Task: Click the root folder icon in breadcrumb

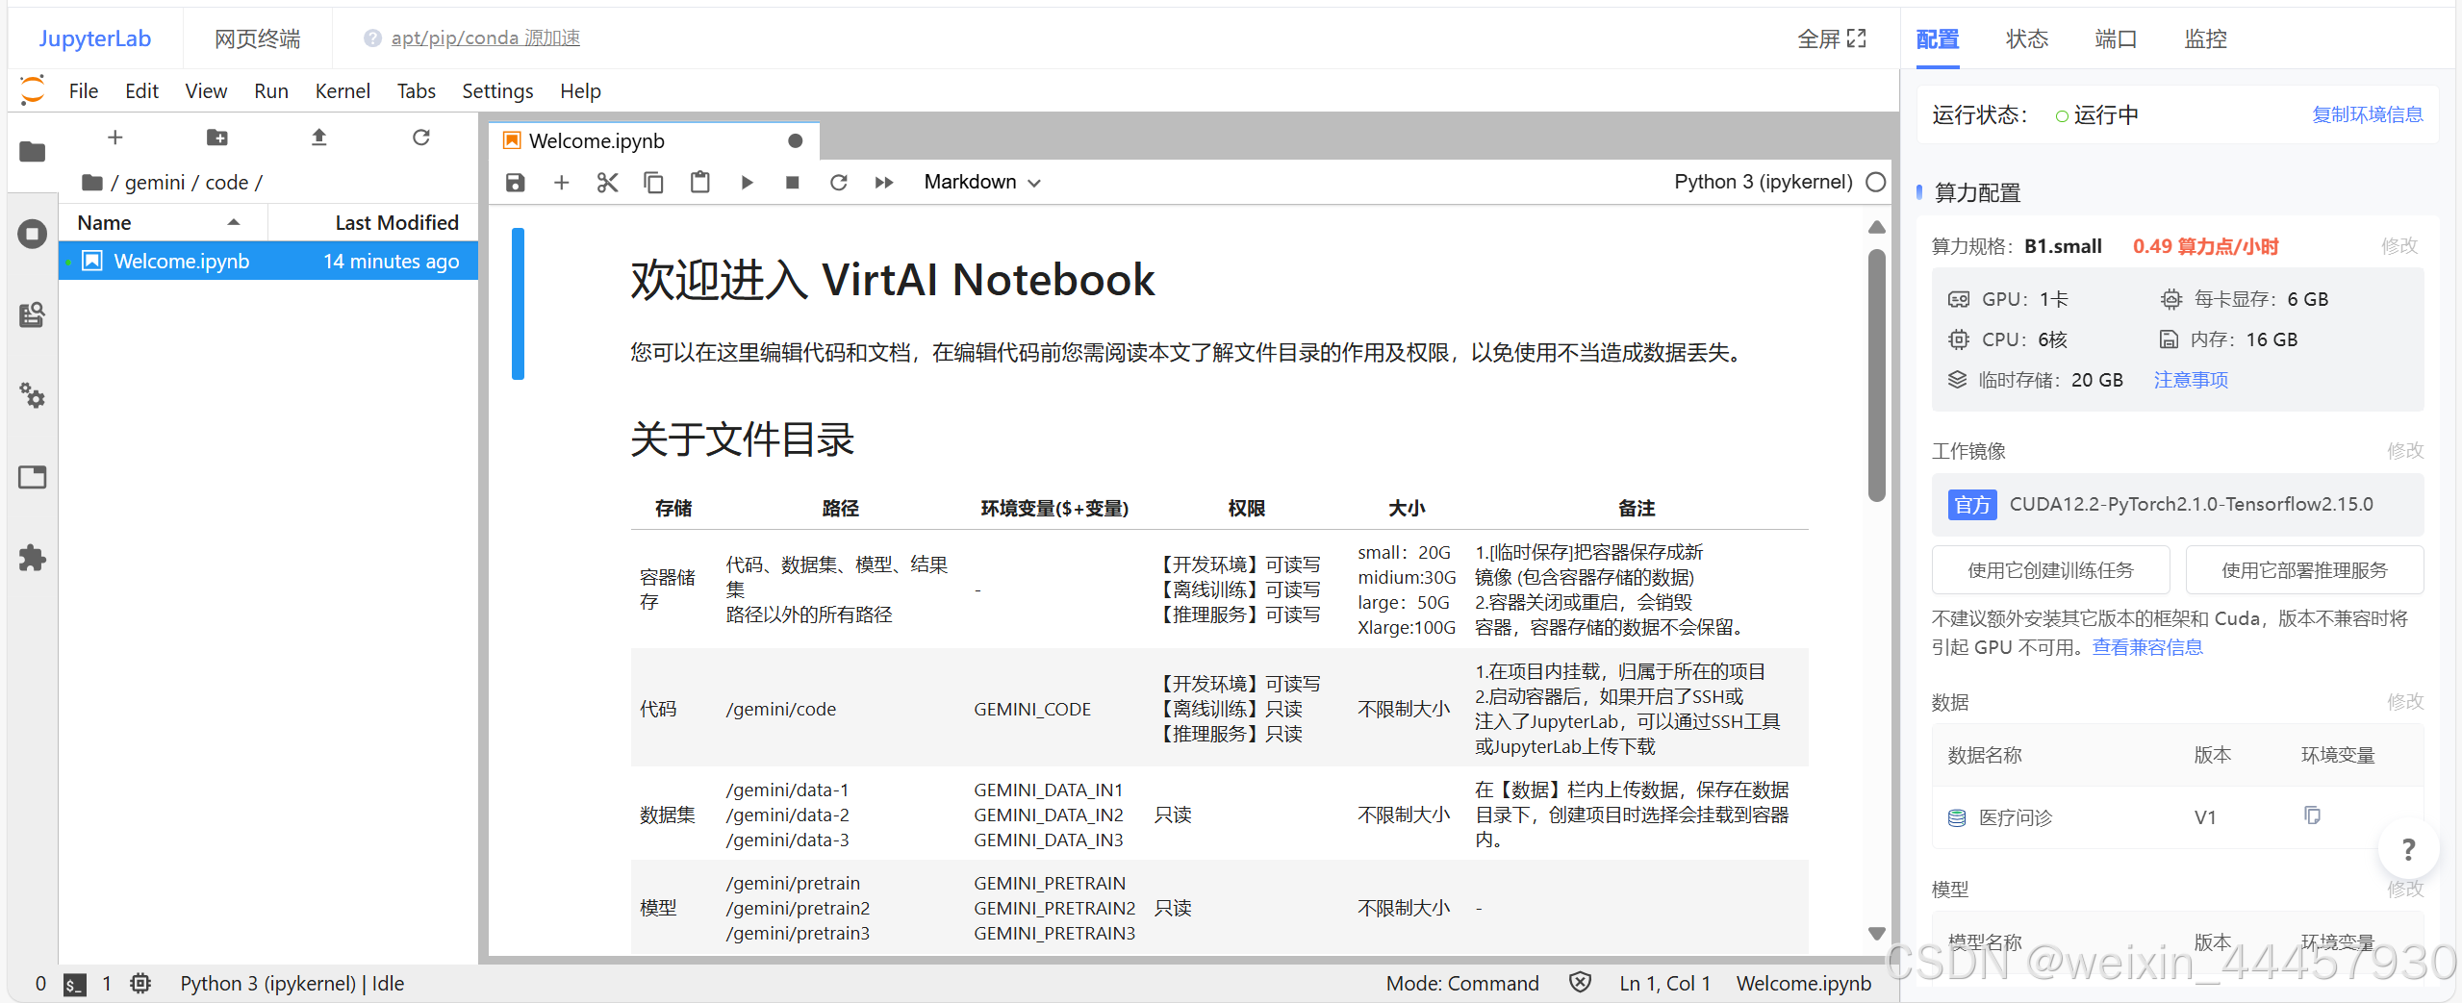Action: (x=92, y=183)
